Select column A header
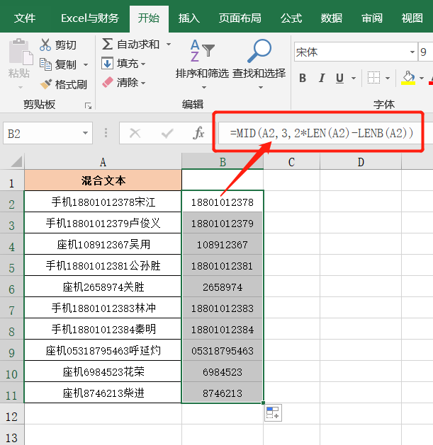The width and height of the screenshot is (433, 445). 103,162
